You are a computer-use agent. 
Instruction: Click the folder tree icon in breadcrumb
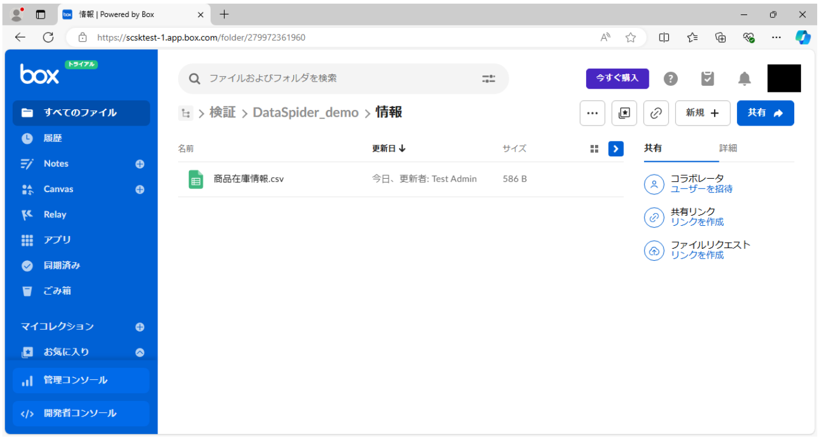click(x=185, y=113)
